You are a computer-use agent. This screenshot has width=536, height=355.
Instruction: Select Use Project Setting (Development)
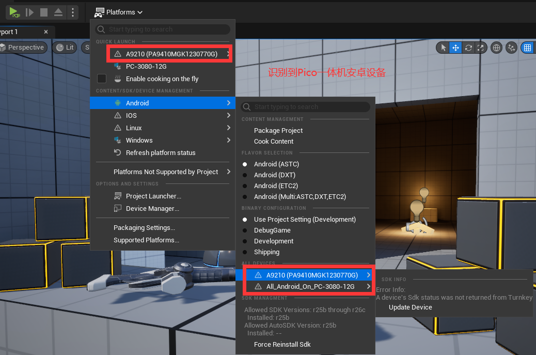(305, 219)
